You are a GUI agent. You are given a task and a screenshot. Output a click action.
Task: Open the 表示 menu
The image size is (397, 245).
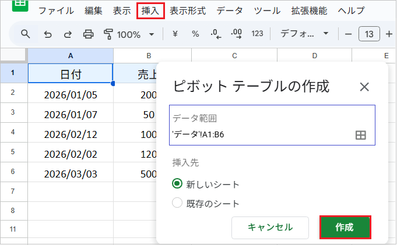[x=122, y=11]
